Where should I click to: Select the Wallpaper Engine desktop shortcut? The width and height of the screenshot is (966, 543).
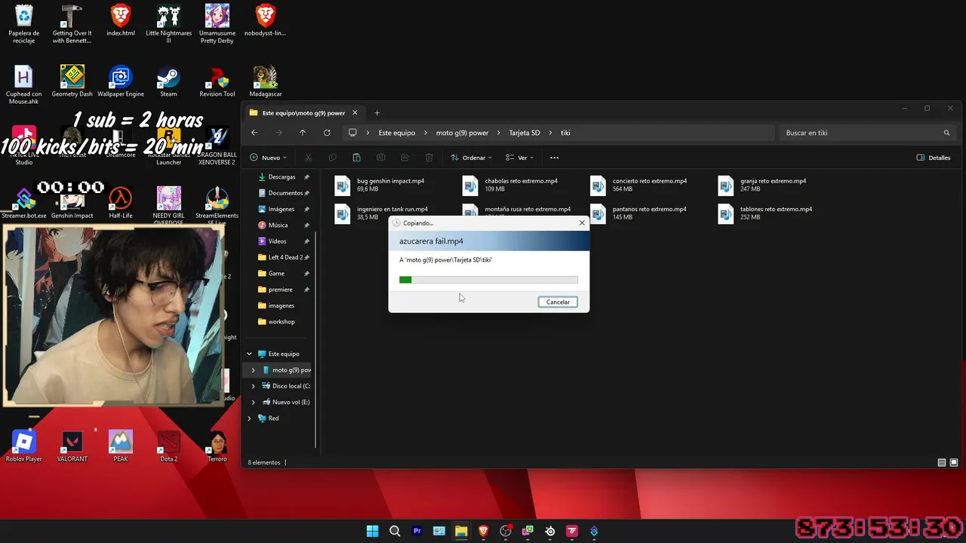click(x=121, y=82)
